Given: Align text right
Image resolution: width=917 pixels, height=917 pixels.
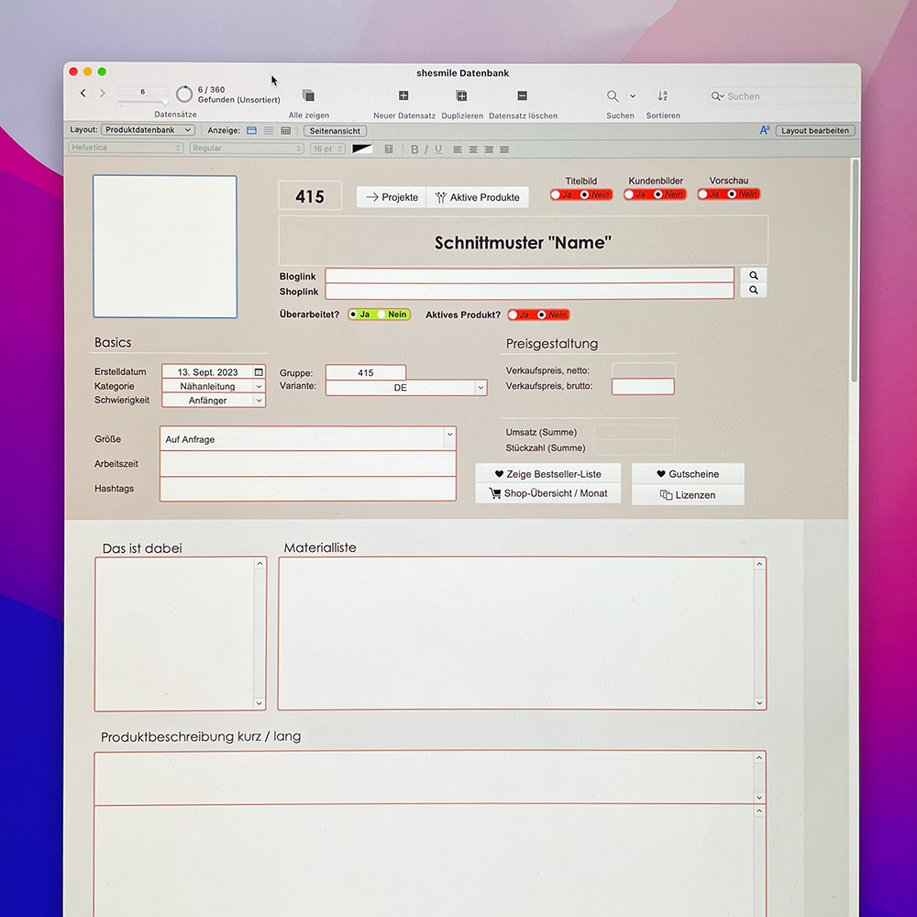Looking at the screenshot, I should tap(489, 149).
